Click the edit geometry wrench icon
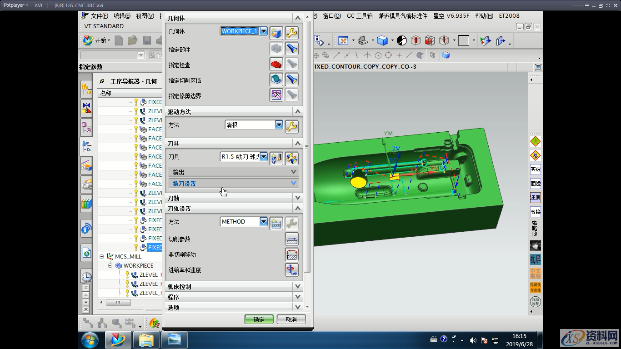Image resolution: width=621 pixels, height=349 pixels. pos(291,32)
